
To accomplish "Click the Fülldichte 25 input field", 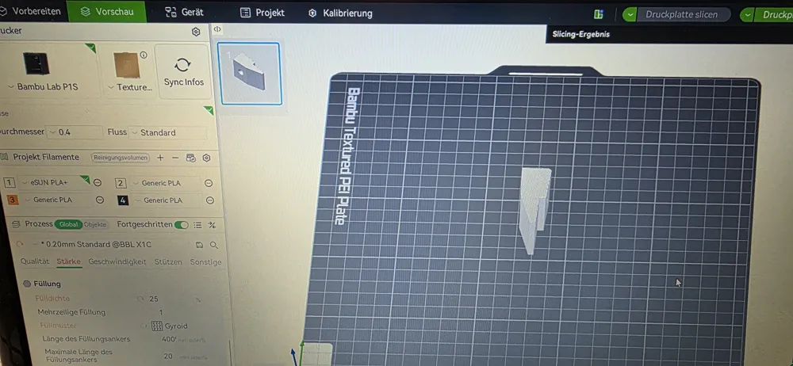I will point(170,299).
